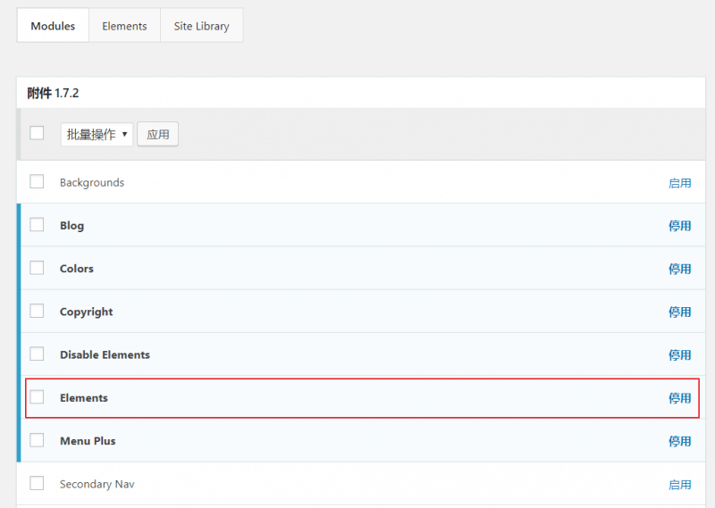Image resolution: width=715 pixels, height=508 pixels.
Task: Tick the Menu Plus module checkbox
Action: coord(37,440)
